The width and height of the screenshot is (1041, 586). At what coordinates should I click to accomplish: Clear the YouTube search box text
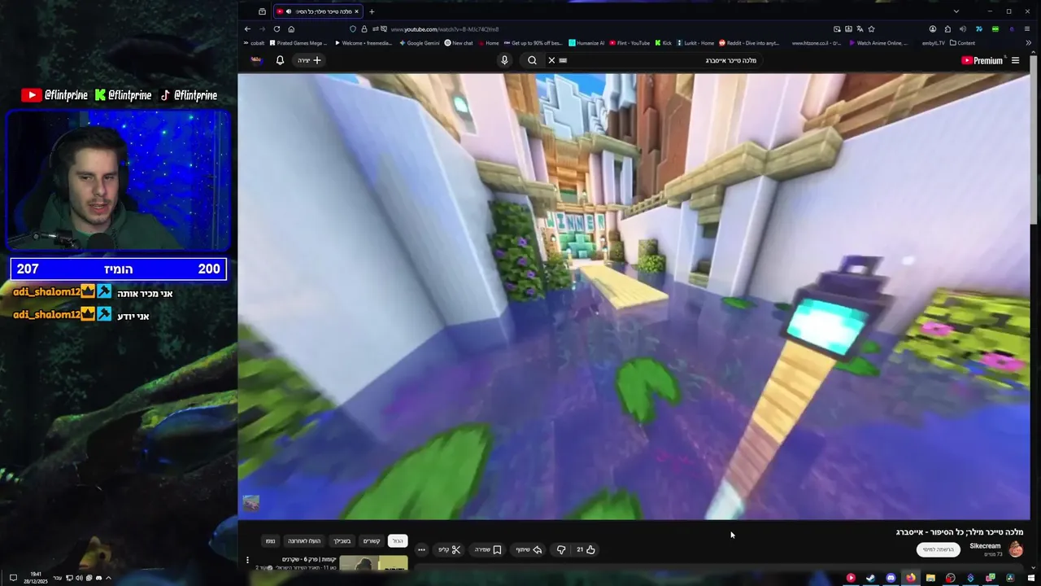tap(551, 60)
